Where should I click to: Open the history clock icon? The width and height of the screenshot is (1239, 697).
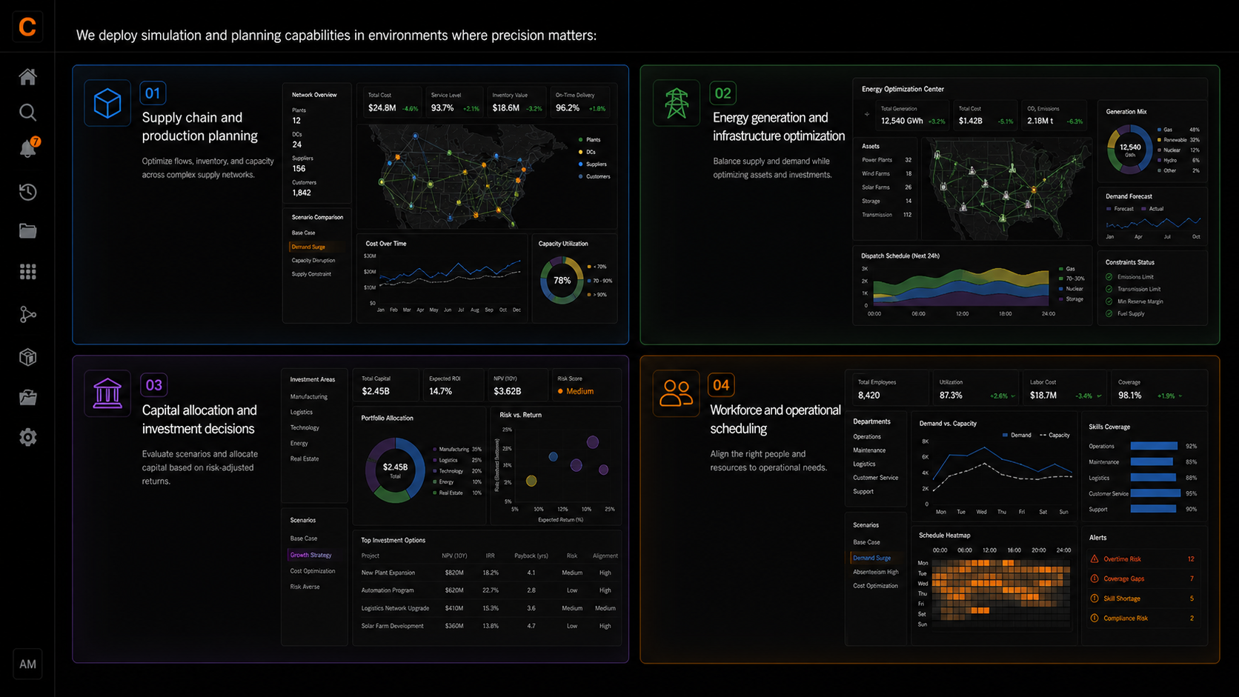point(27,192)
